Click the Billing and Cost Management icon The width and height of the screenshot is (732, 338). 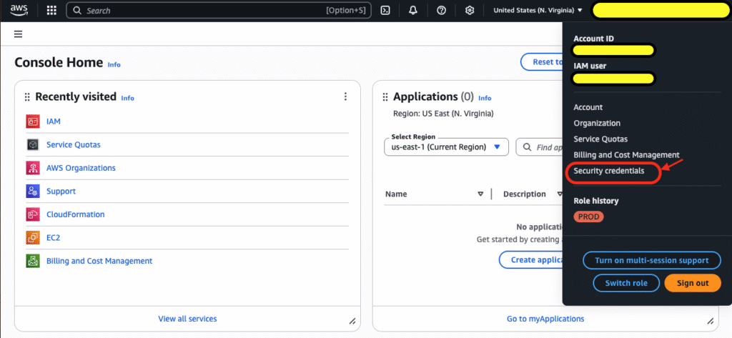point(33,261)
